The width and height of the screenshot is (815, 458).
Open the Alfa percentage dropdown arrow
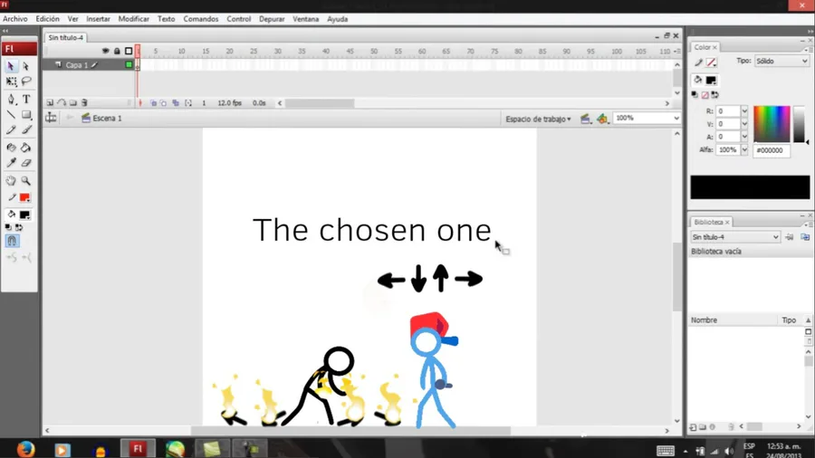pos(744,149)
